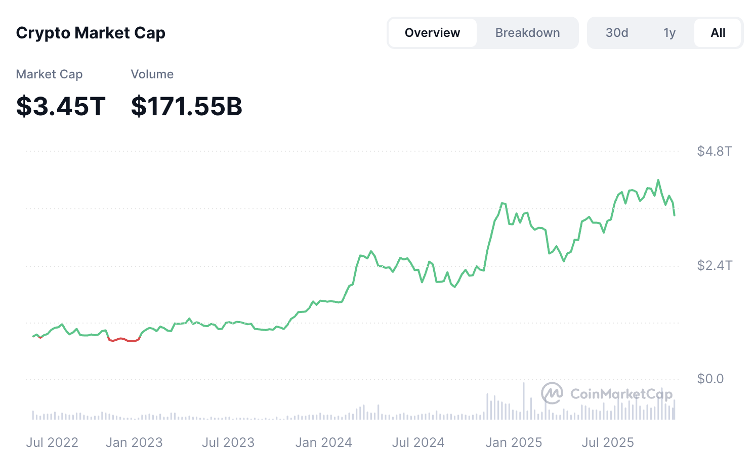Click the Jul 2022 axis date

52,442
